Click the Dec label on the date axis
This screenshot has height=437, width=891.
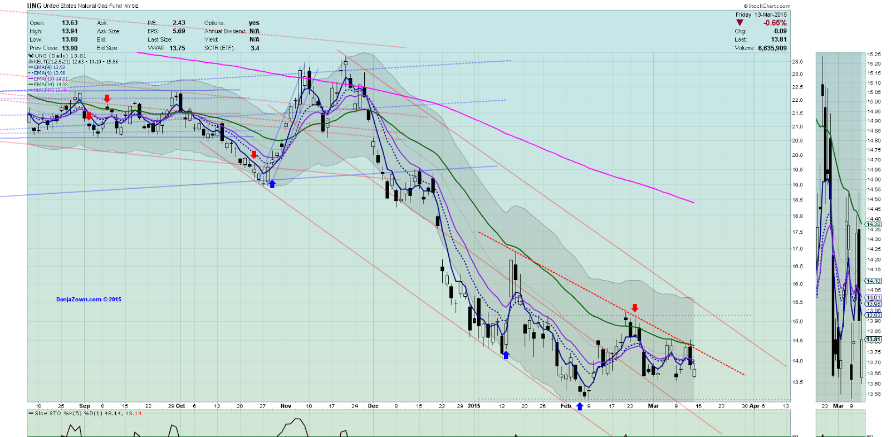coord(373,406)
